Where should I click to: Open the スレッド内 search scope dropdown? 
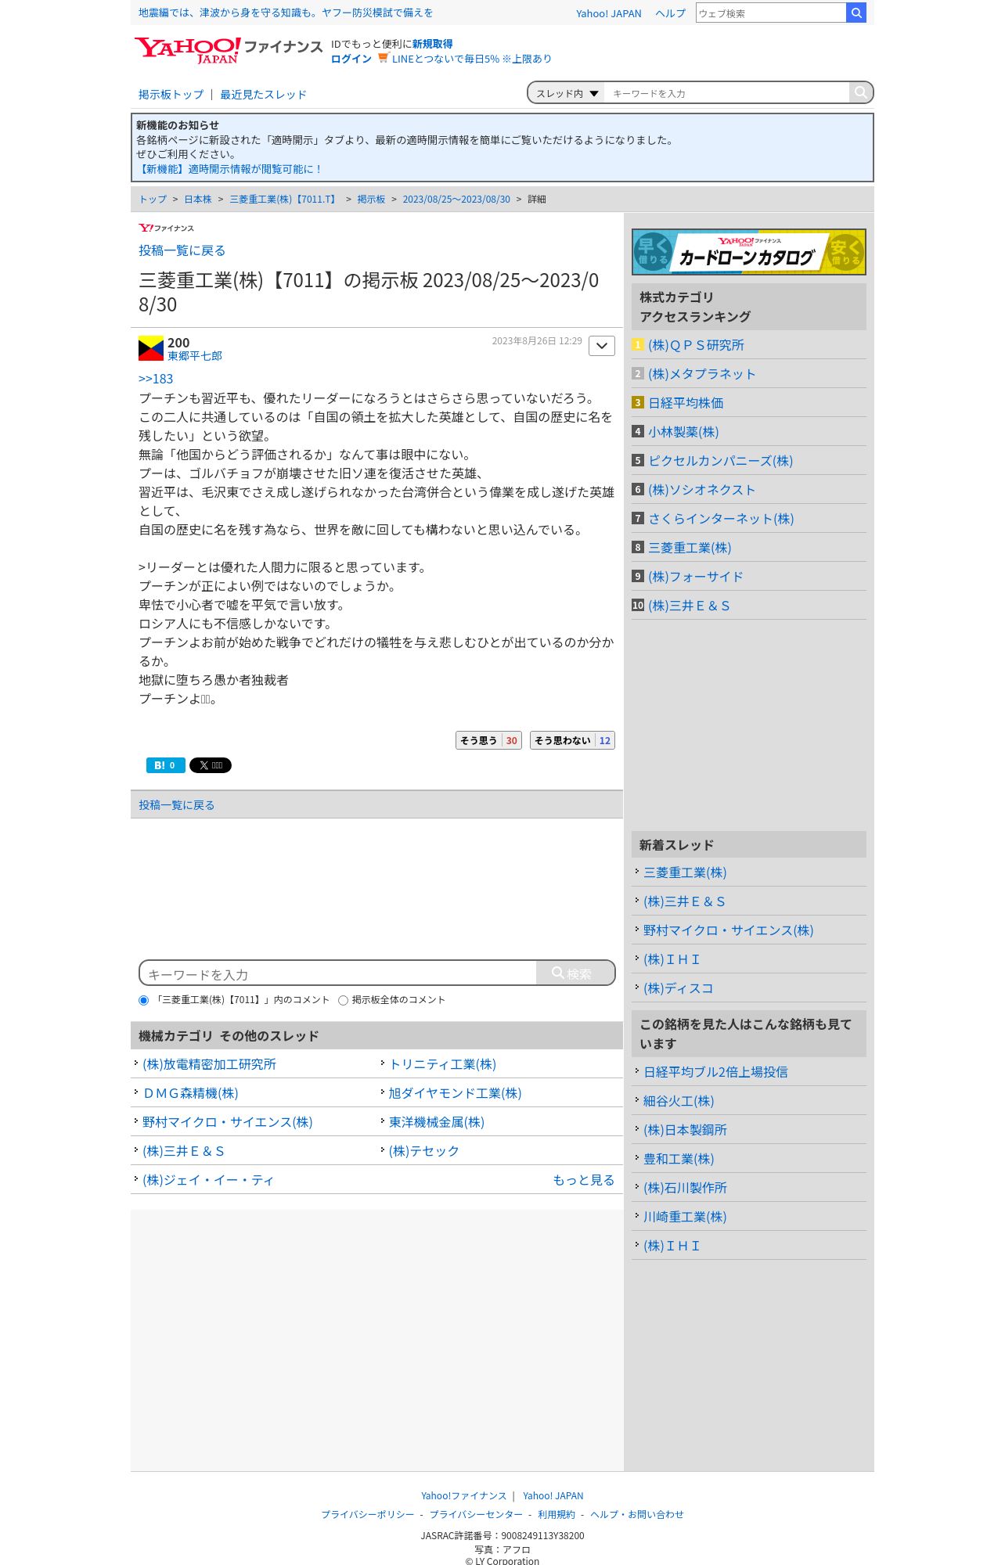tap(567, 93)
